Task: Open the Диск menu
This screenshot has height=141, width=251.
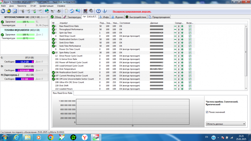Action: coord(11,6)
